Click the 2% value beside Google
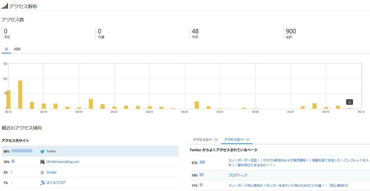Viewport: 370px width, 191px height. (x=6, y=172)
